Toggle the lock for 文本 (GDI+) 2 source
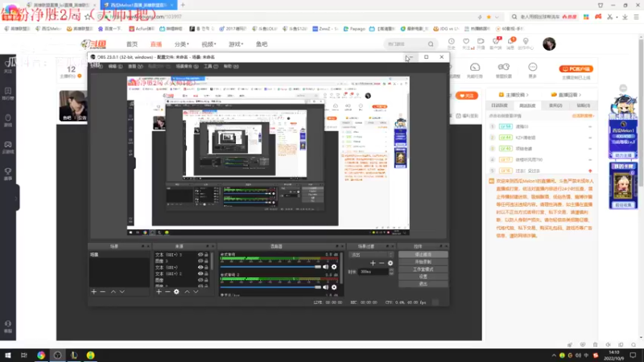This screenshot has width=644, height=362. coord(206,274)
